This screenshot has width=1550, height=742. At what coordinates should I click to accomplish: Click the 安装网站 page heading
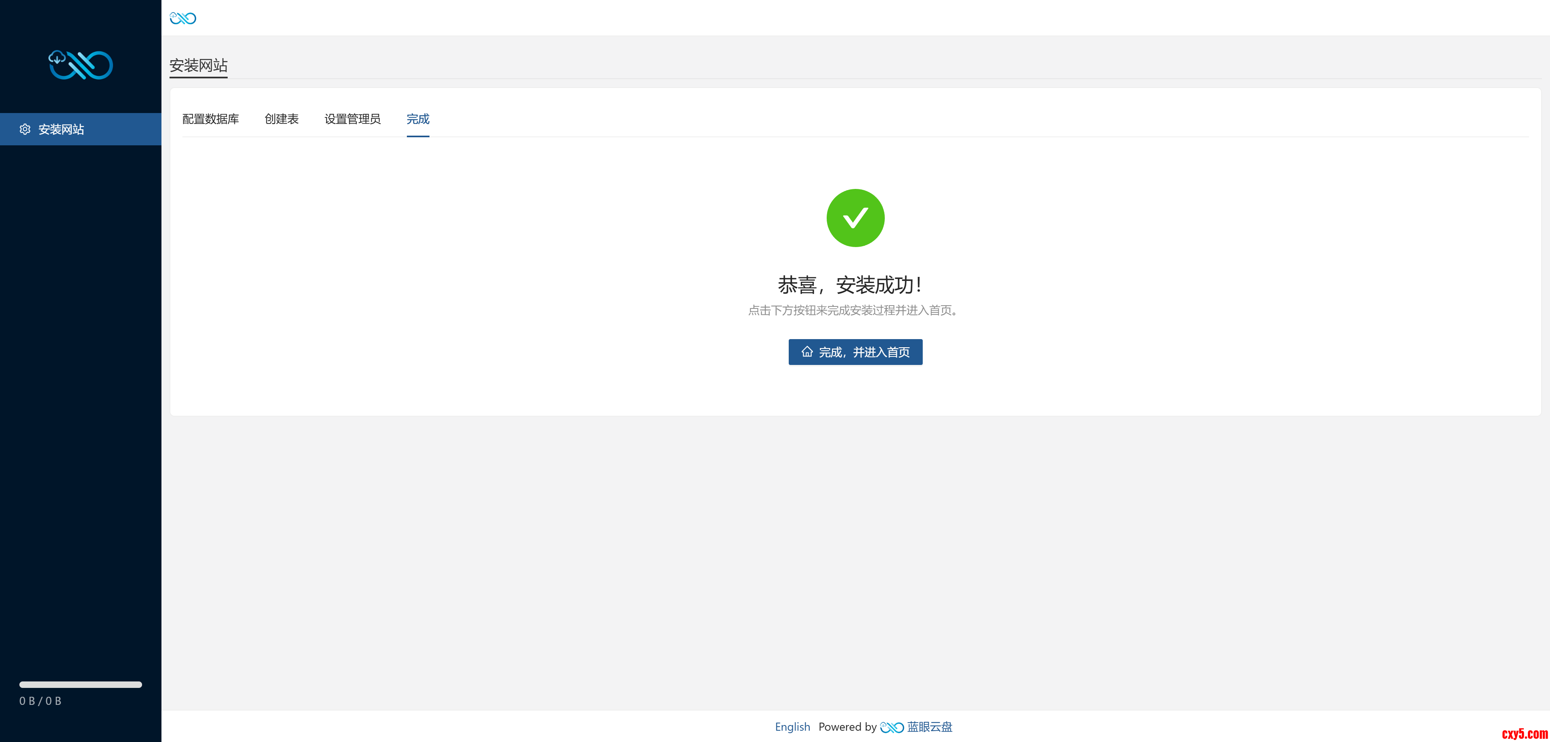coord(199,65)
